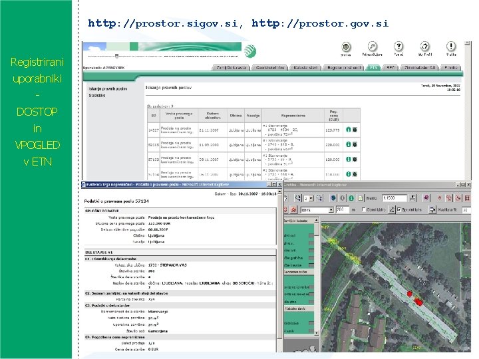Toggle fifth layer checkbox in Zemljiški kataster list
This screenshot has height=359, width=479.
tap(311, 265)
